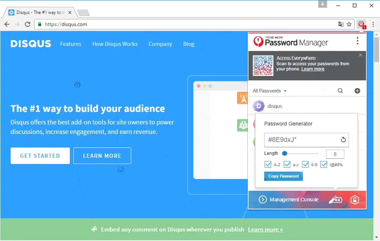Toggle the !@#$% symbols checkbox
The width and height of the screenshot is (380, 241).
click(x=324, y=165)
